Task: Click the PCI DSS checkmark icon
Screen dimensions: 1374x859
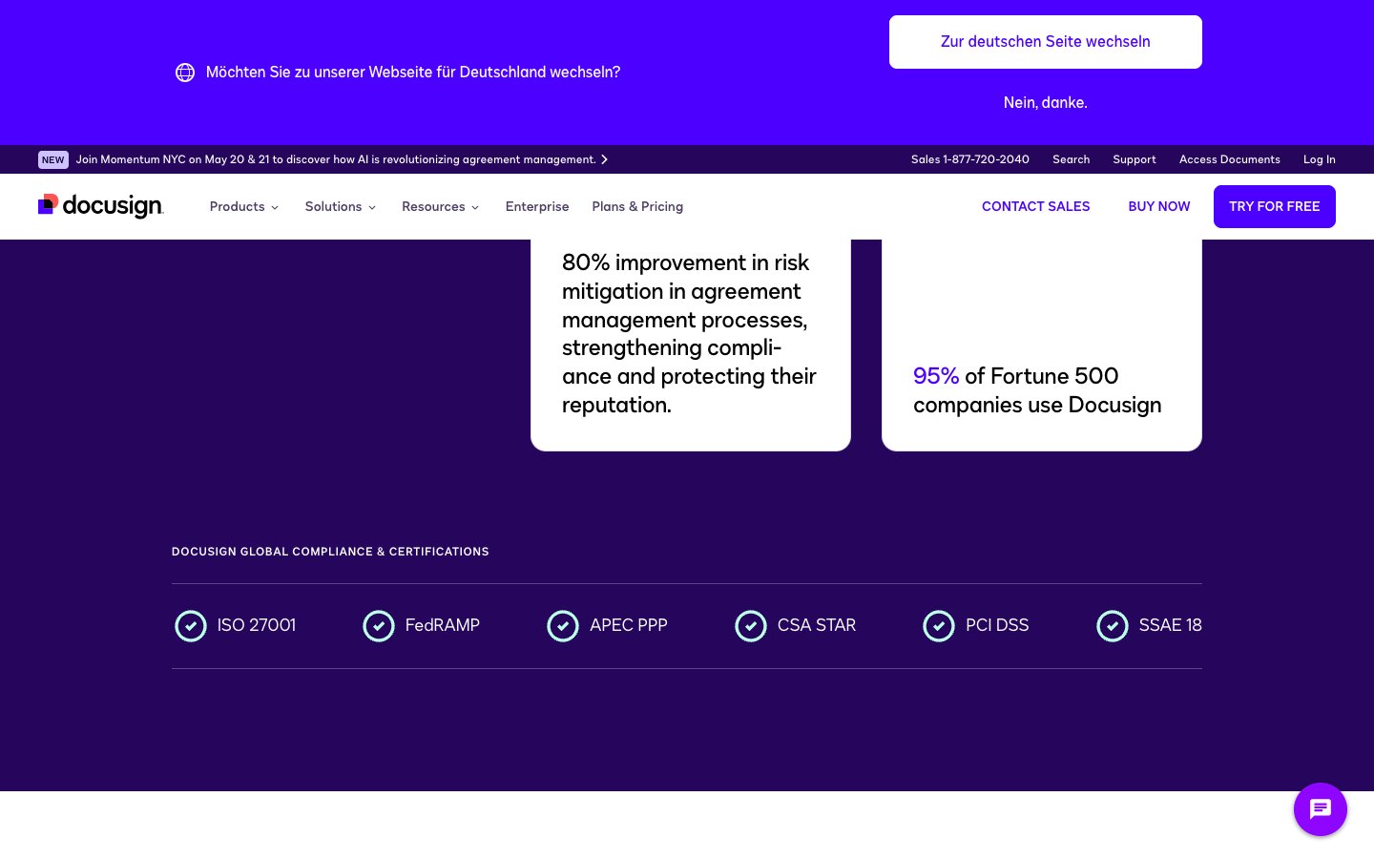Action: pos(939,626)
